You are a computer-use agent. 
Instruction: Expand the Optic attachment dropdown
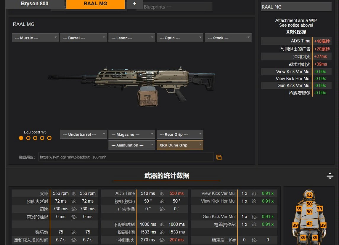pos(180,38)
